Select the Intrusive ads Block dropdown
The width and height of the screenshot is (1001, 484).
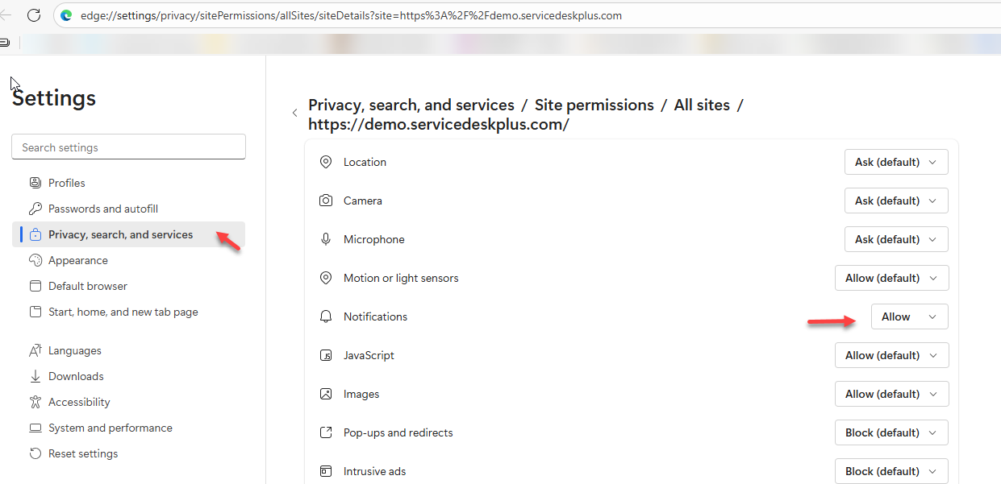891,471
